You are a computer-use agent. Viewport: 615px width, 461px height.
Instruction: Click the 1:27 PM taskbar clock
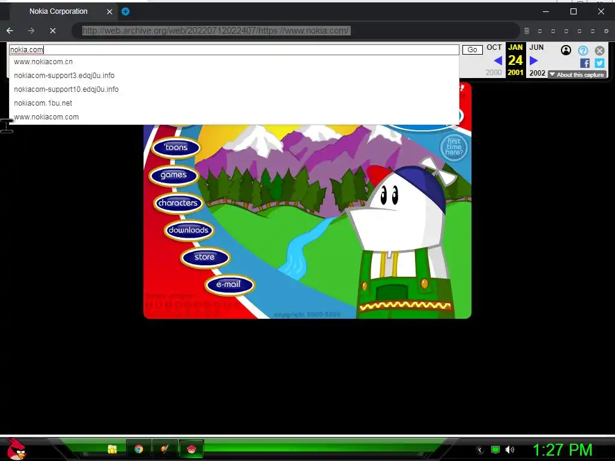562,450
